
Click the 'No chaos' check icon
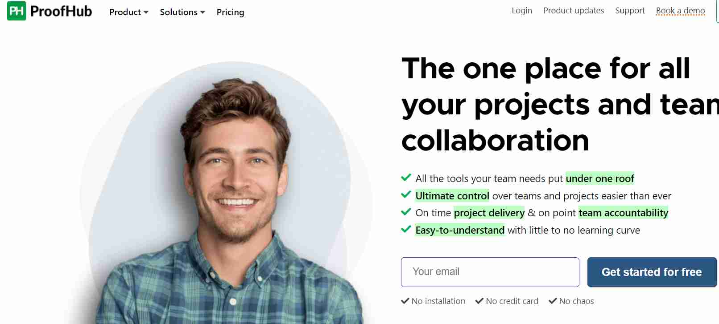coord(553,301)
